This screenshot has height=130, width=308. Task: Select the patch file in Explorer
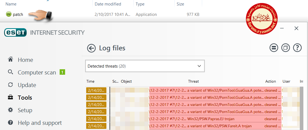[18, 14]
